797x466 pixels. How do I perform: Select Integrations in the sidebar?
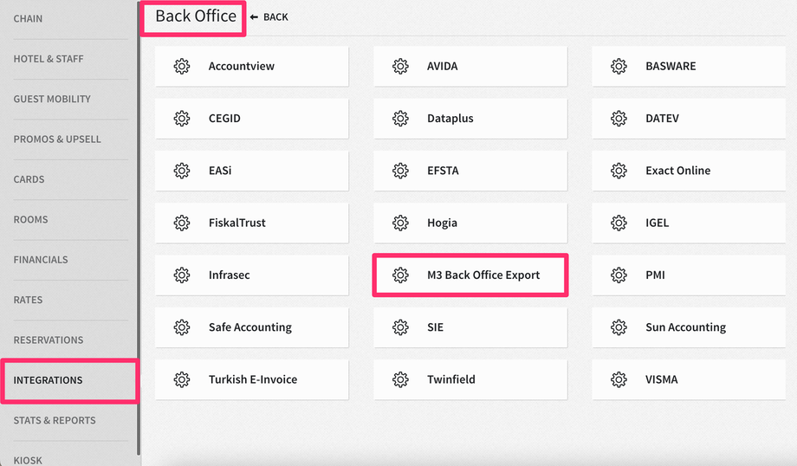point(48,380)
